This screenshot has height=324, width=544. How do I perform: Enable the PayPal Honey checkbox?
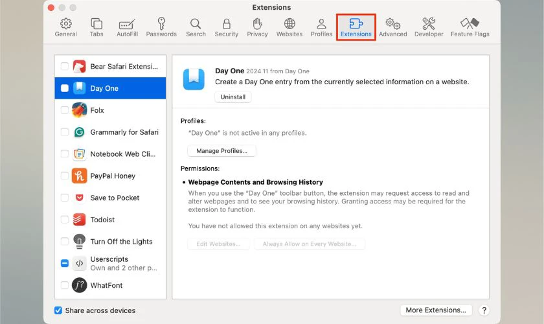(x=65, y=176)
